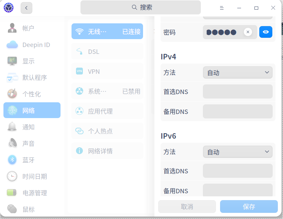283x219 pixels.
Task: Go back using the back arrow button
Action: 26,8
